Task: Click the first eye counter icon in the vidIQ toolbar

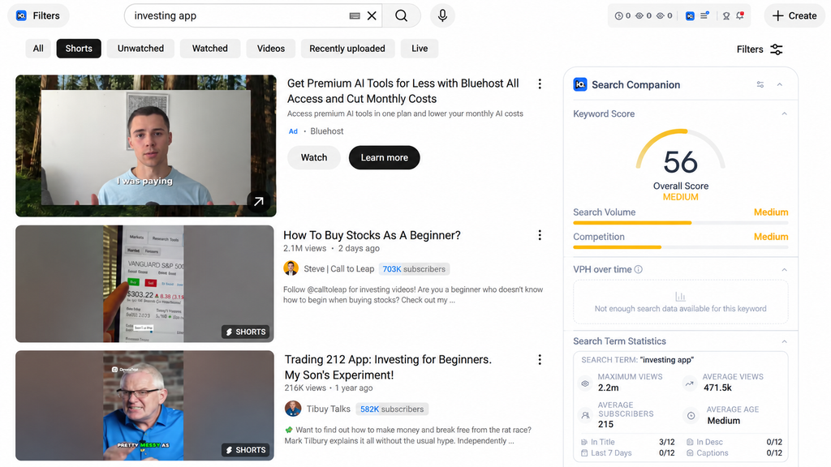Action: coord(639,16)
